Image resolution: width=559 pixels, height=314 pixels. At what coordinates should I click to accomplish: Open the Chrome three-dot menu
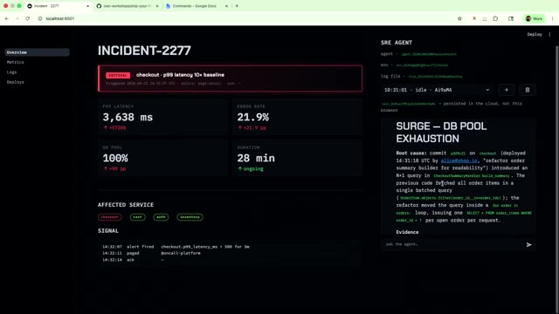coord(552,18)
